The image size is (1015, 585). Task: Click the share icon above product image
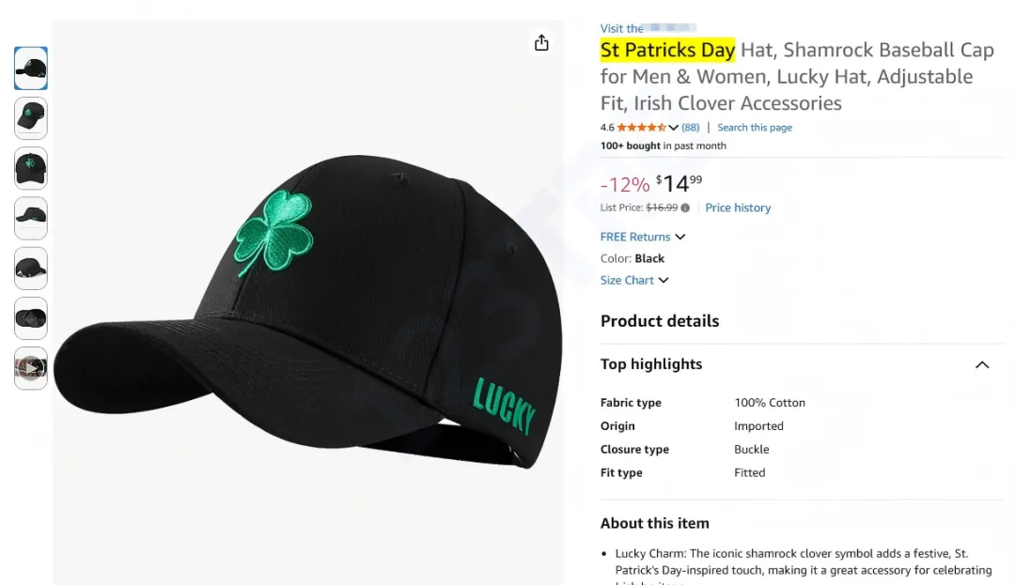click(x=541, y=43)
